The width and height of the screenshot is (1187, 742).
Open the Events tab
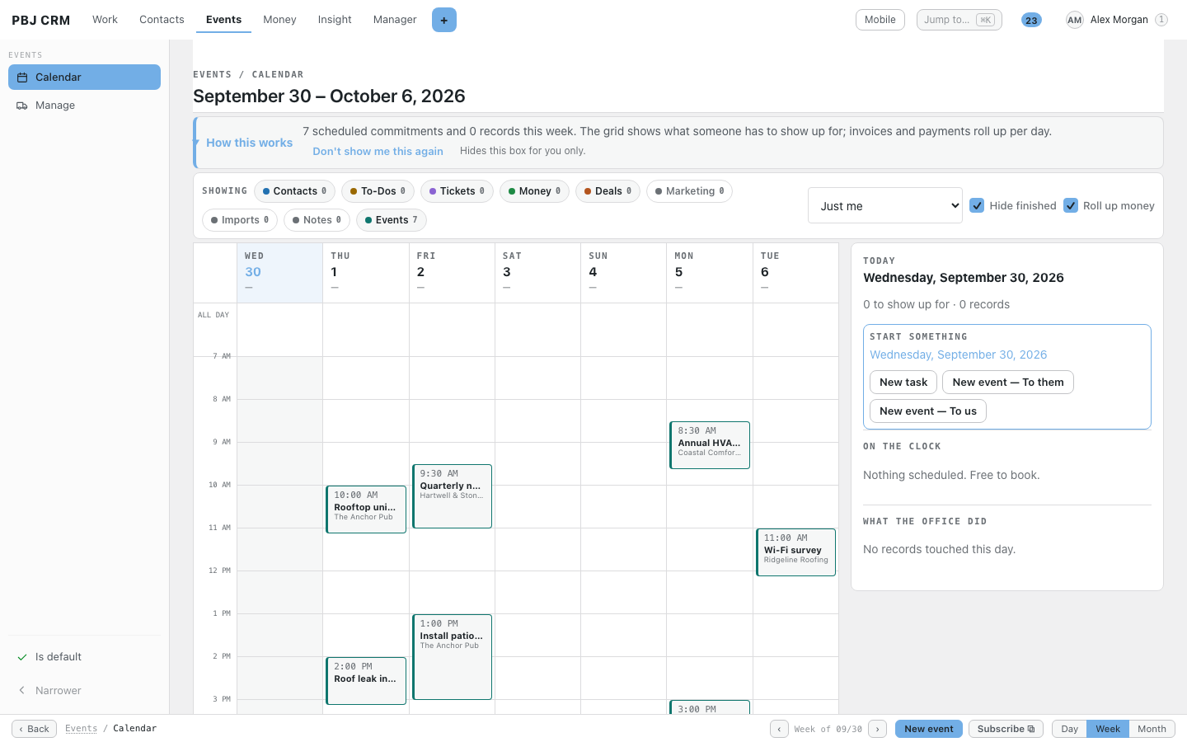click(223, 19)
